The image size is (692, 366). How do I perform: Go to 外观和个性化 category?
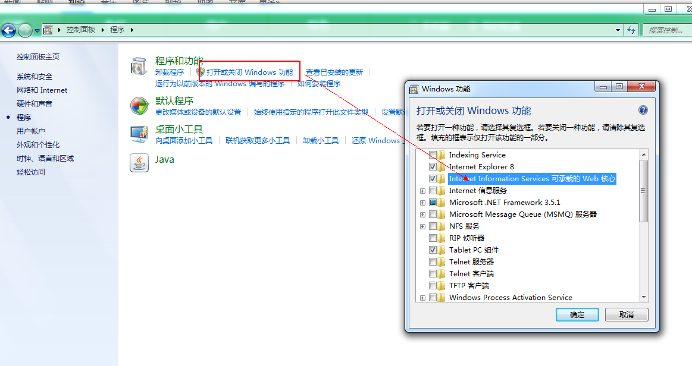tap(38, 145)
